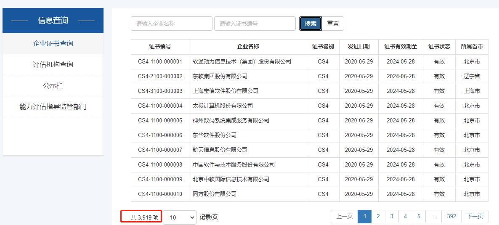The image size is (499, 225).
Task: Click the 证书状态 column header
Action: pyautogui.click(x=439, y=46)
